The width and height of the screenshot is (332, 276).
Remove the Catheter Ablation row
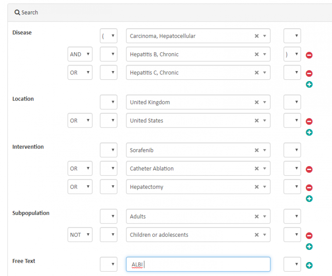click(x=309, y=169)
